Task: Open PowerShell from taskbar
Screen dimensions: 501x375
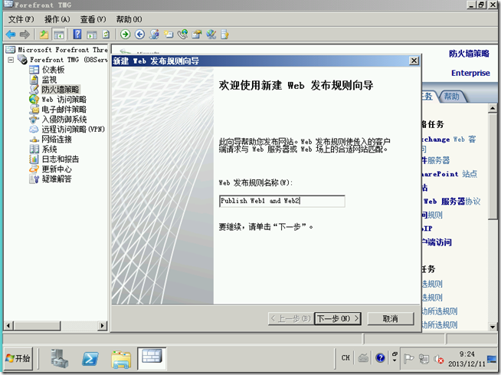Action: click(x=90, y=358)
